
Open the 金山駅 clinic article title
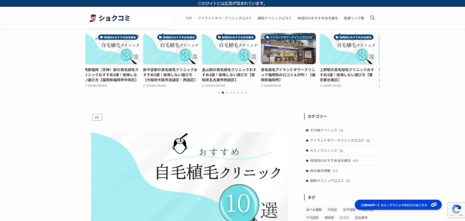pos(229,75)
